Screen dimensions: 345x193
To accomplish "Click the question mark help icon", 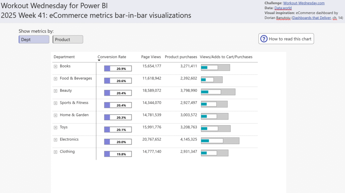I will (x=264, y=39).
